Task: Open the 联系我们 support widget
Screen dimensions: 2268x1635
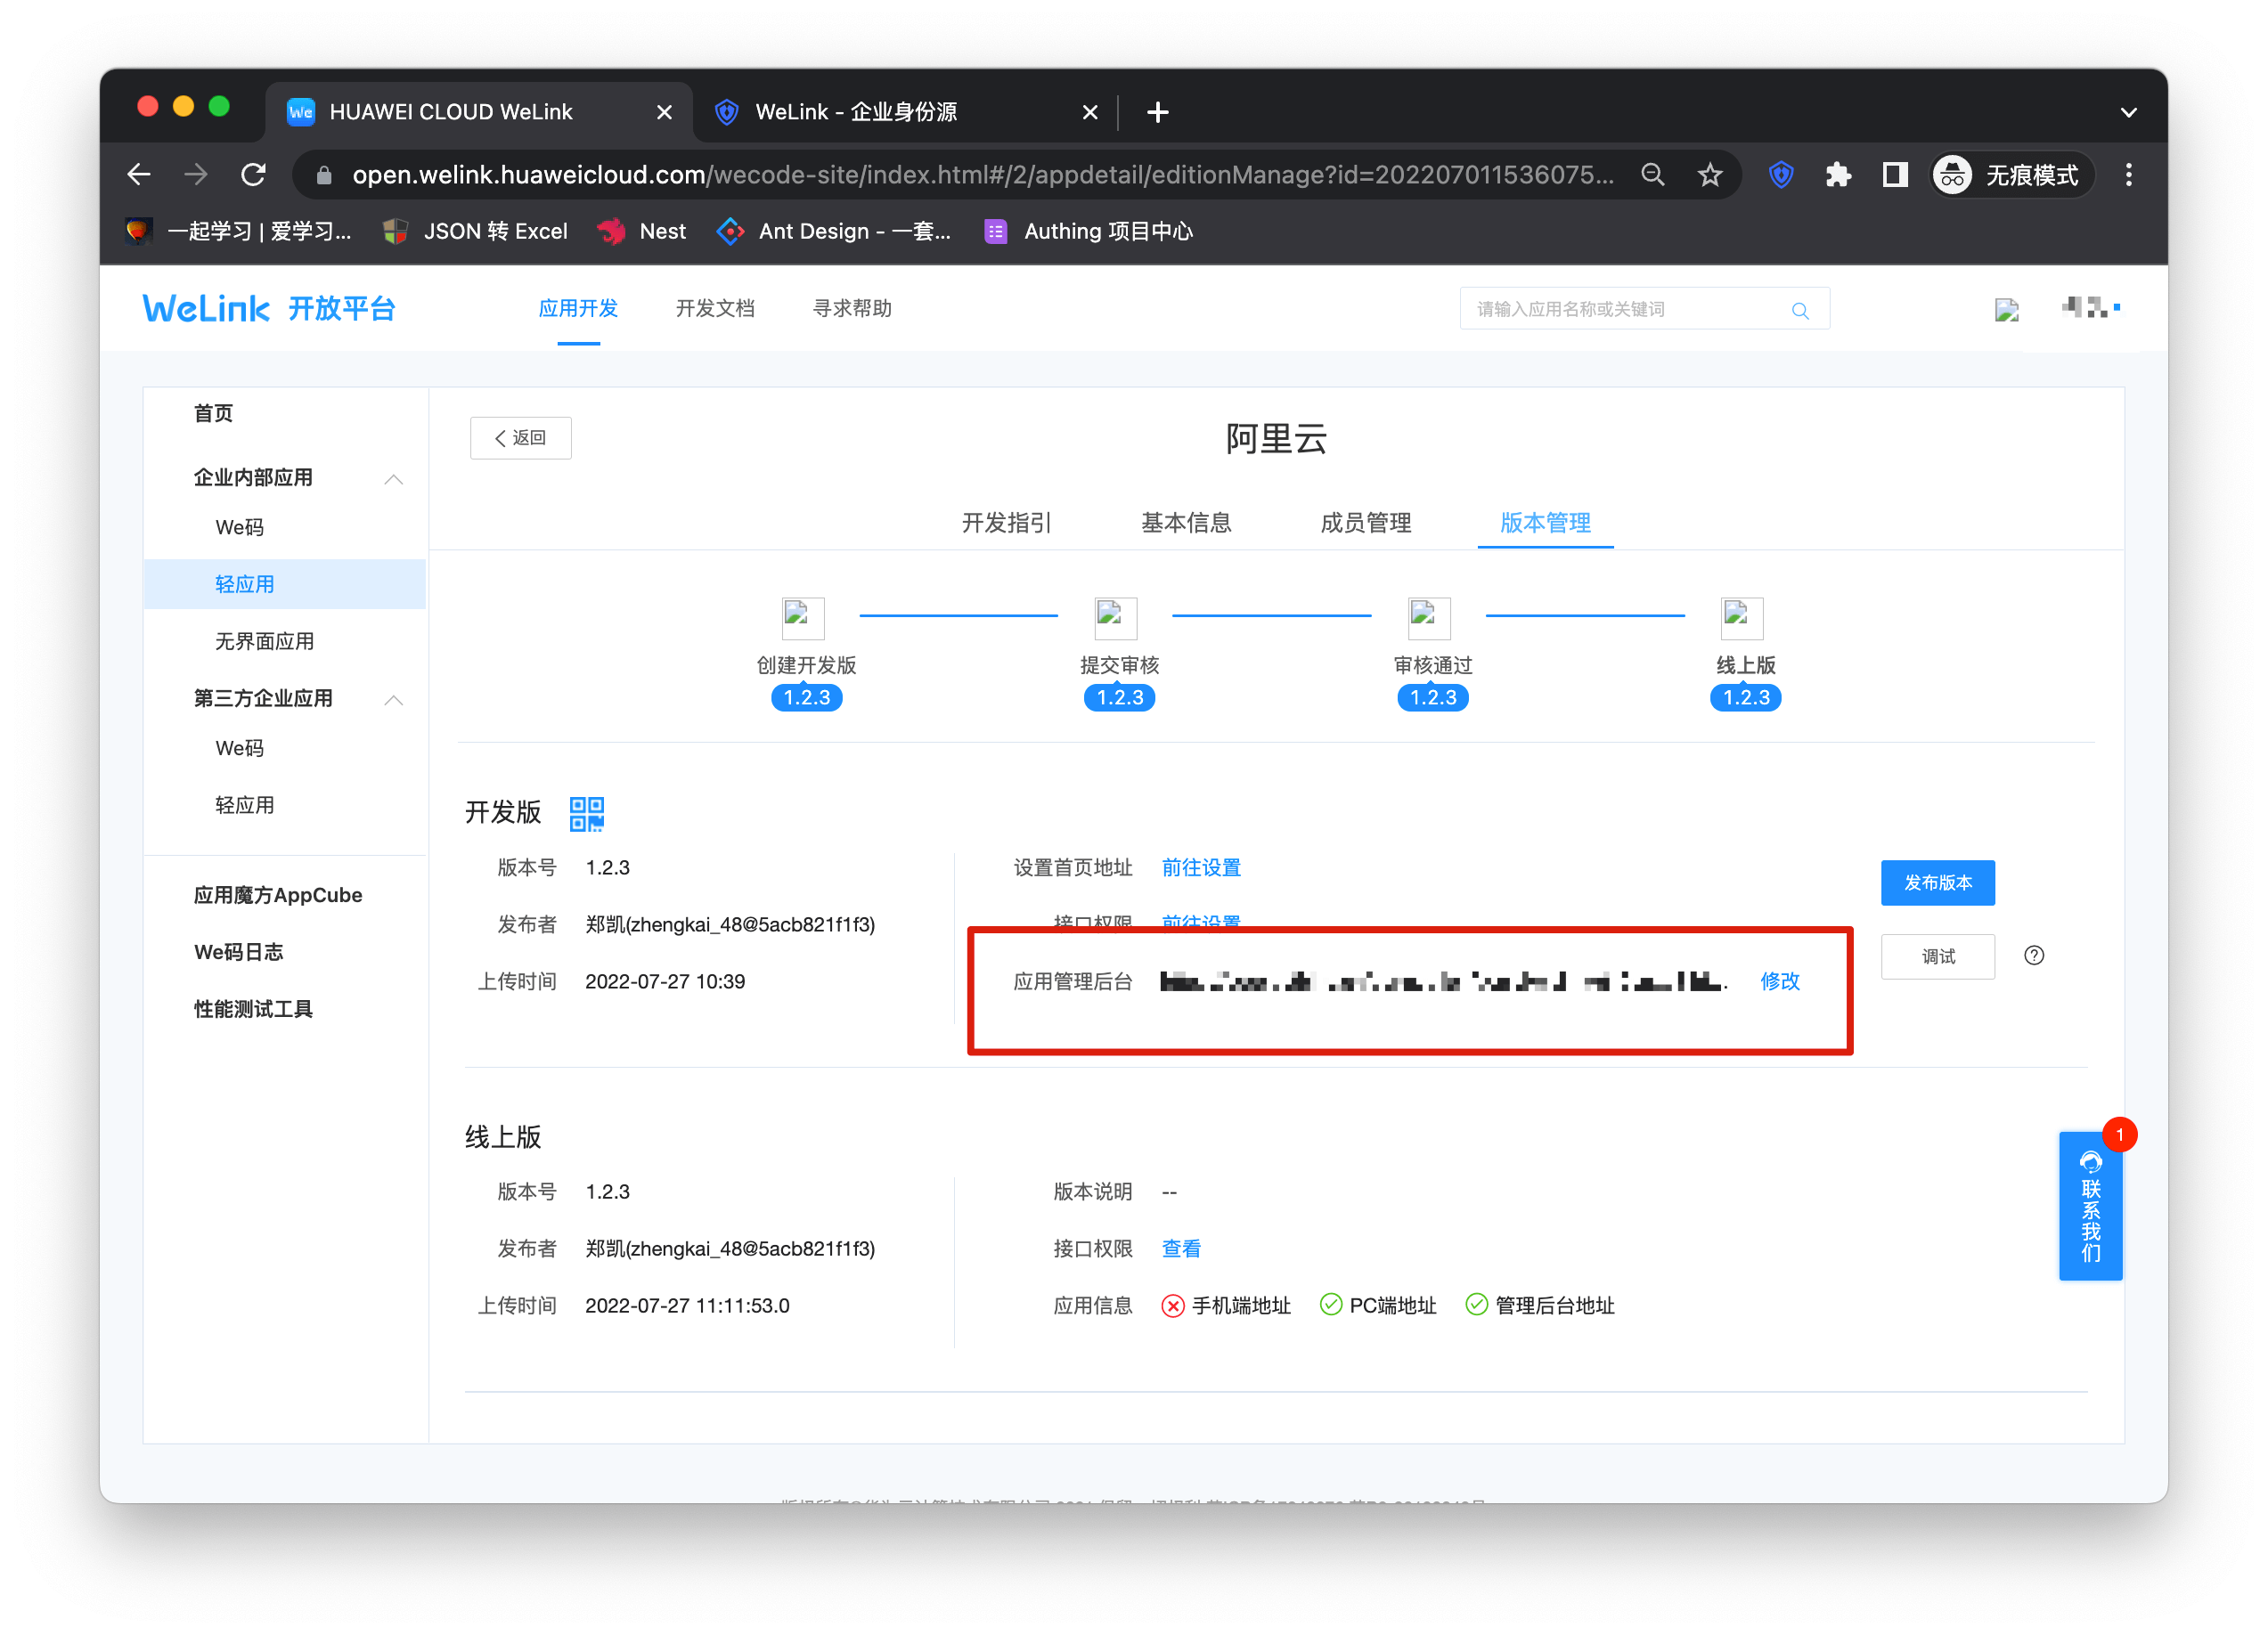Action: (2089, 1205)
